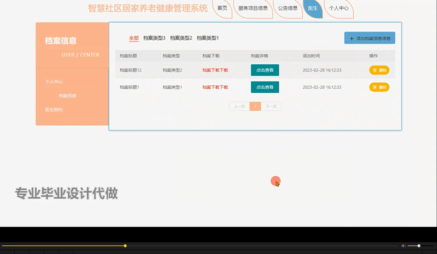Image resolution: width=437 pixels, height=254 pixels.
Task: Switch to the 首页 tab
Action: 222,8
